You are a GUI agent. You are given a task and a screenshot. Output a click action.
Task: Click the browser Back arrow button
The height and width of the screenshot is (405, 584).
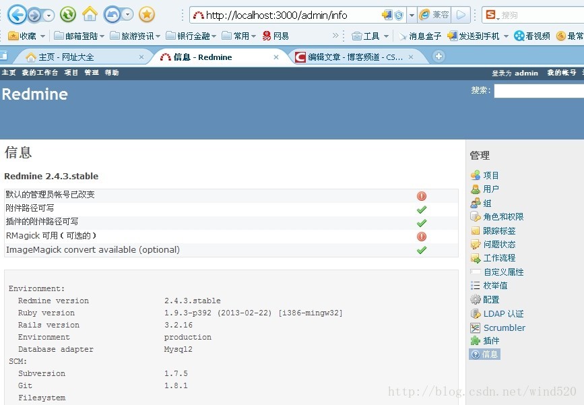[17, 15]
